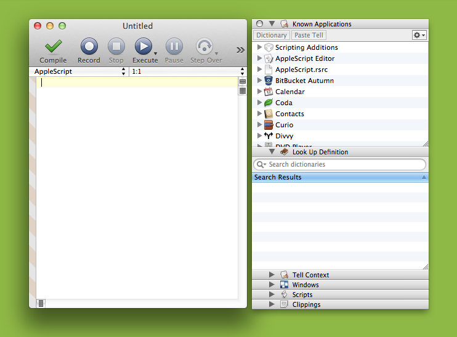Click the Step Over icon
This screenshot has width=457, height=337.
pos(204,47)
